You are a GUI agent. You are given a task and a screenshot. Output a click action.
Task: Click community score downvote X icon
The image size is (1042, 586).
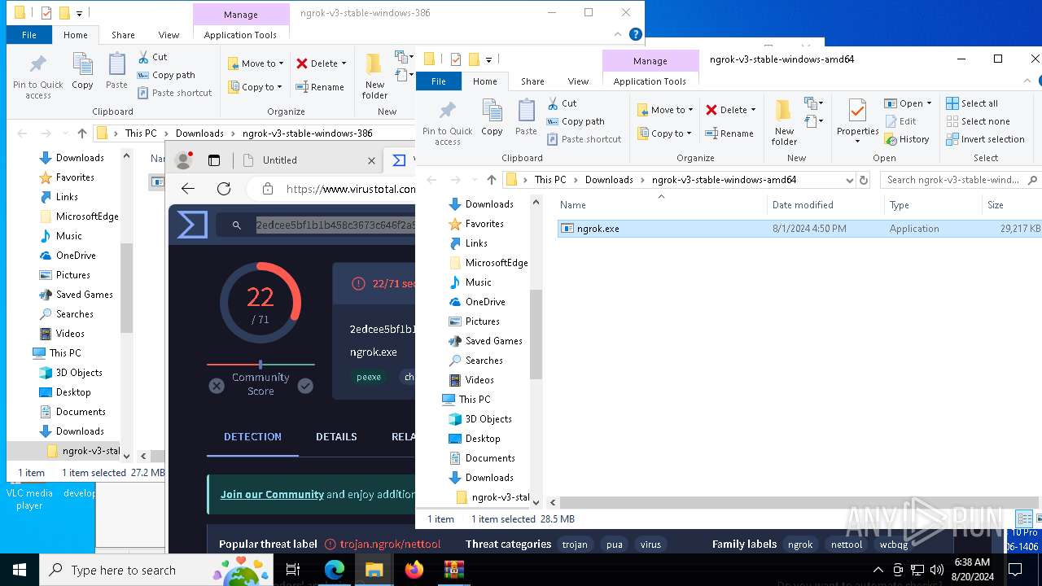(x=217, y=386)
